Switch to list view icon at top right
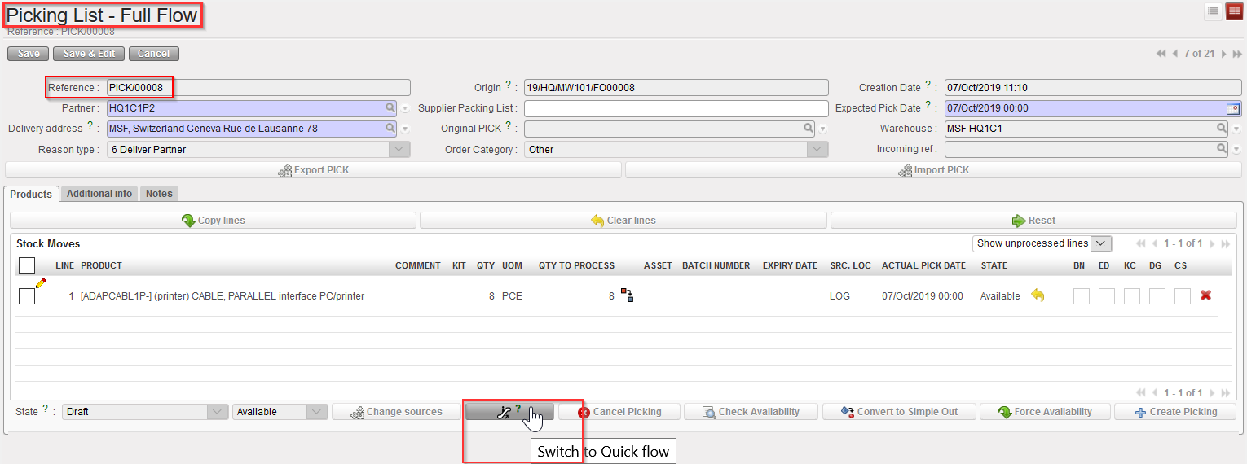The width and height of the screenshot is (1247, 464). coord(1214,11)
